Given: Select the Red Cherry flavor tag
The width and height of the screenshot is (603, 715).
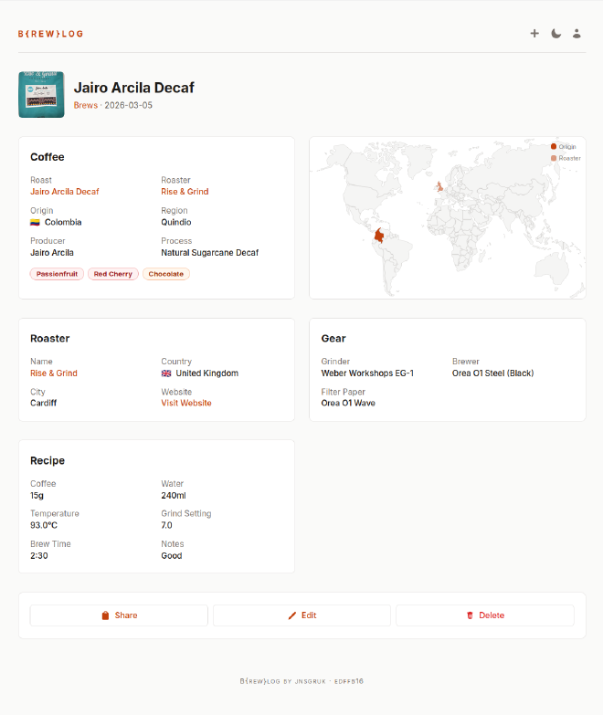Looking at the screenshot, I should click(x=112, y=274).
